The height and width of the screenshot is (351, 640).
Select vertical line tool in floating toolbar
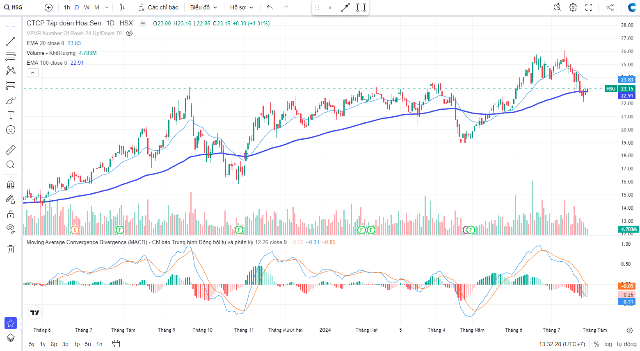[x=330, y=7]
